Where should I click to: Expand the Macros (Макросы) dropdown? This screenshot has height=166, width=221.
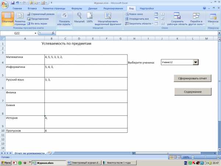[x=213, y=18]
